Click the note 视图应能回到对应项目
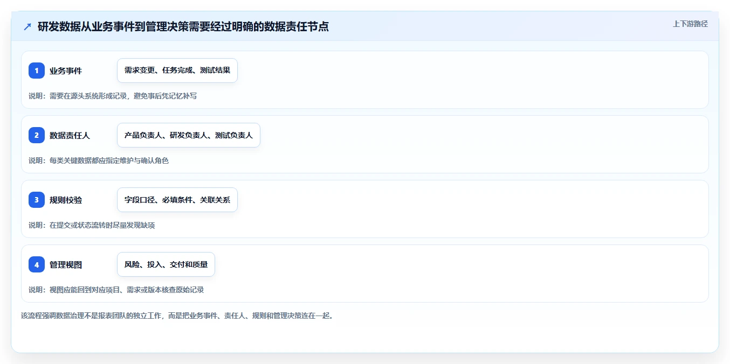The image size is (730, 364). [x=116, y=290]
